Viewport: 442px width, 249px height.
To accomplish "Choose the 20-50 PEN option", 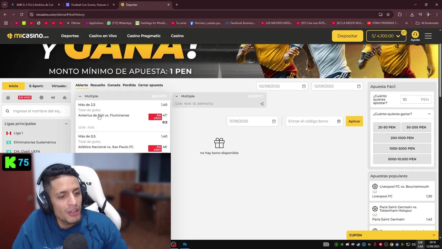I will coord(387,127).
